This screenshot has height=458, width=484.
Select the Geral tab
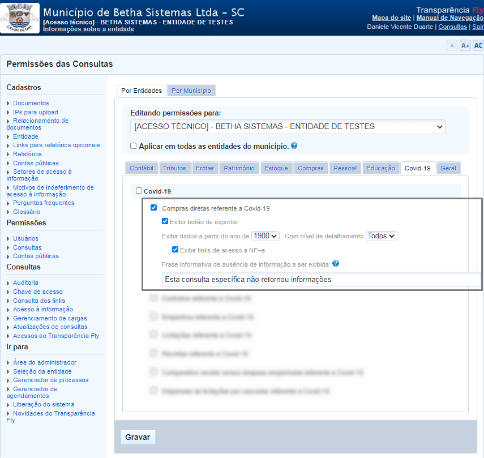[x=448, y=168]
